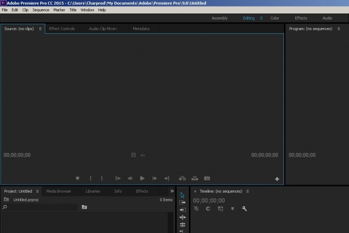The width and height of the screenshot is (349, 233).
Task: Open the Effect Controls tab
Action: pyautogui.click(x=62, y=29)
